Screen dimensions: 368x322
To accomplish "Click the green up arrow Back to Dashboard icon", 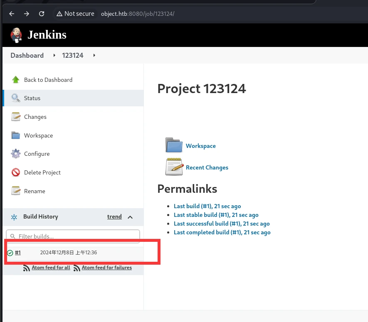I will point(16,80).
